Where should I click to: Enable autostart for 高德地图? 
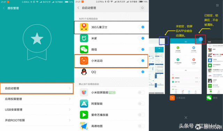141,126
